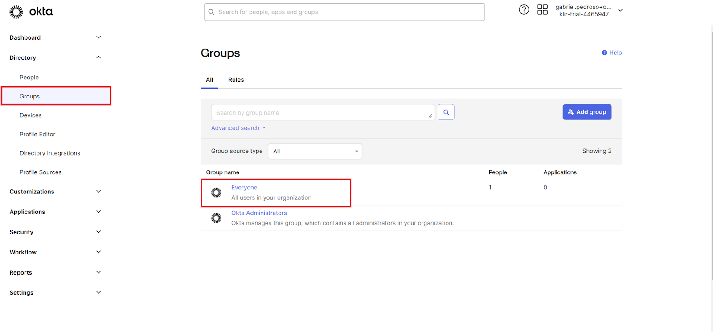Viewport: 713px width, 332px height.
Task: Open the apps grid icon
Action: [542, 10]
